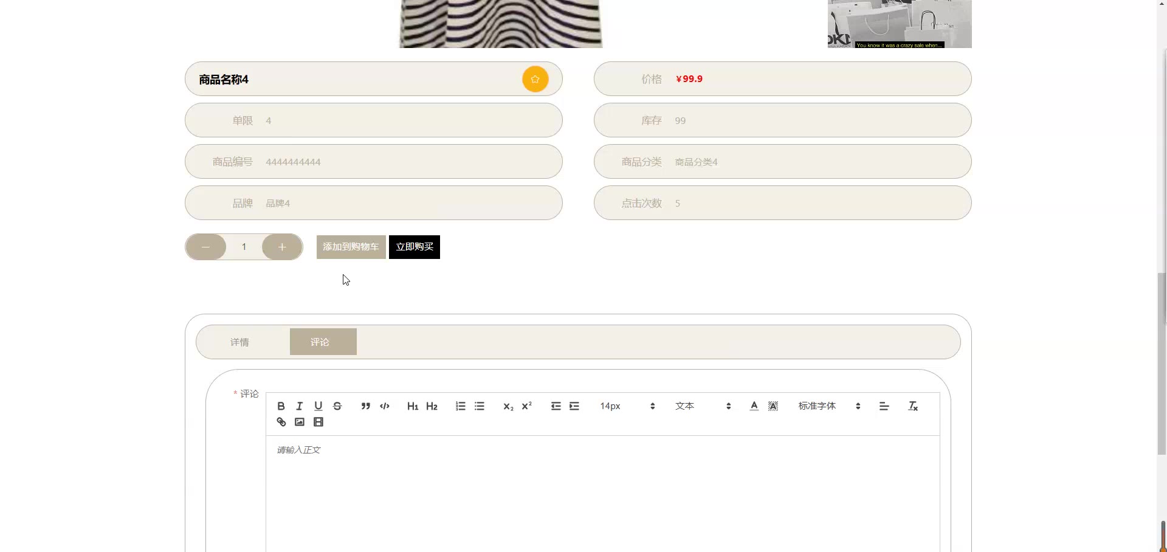Viewport: 1167px width, 552px height.
Task: Switch to the 详情 tab
Action: [239, 342]
